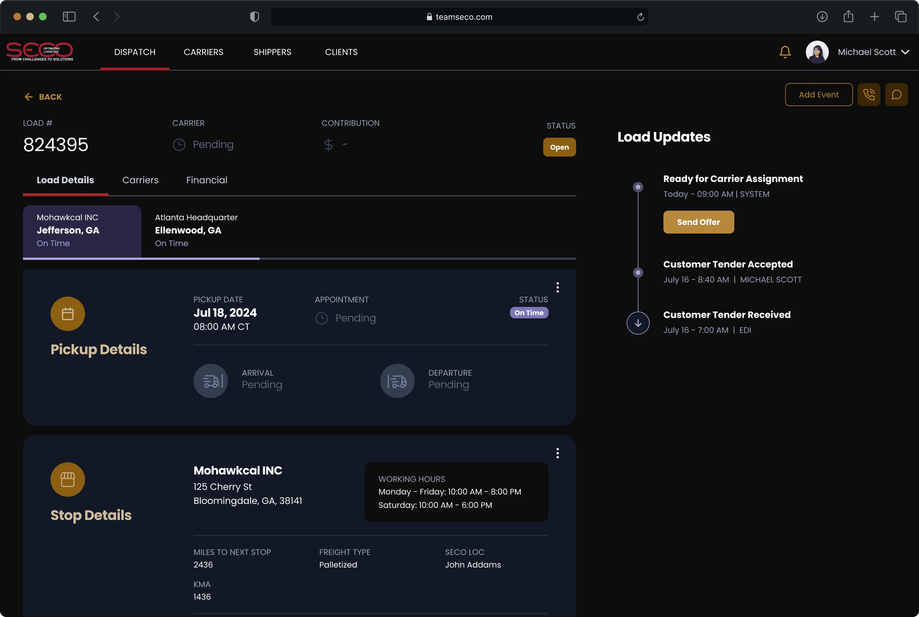Select the Ellenwood, GA stop

[196, 230]
